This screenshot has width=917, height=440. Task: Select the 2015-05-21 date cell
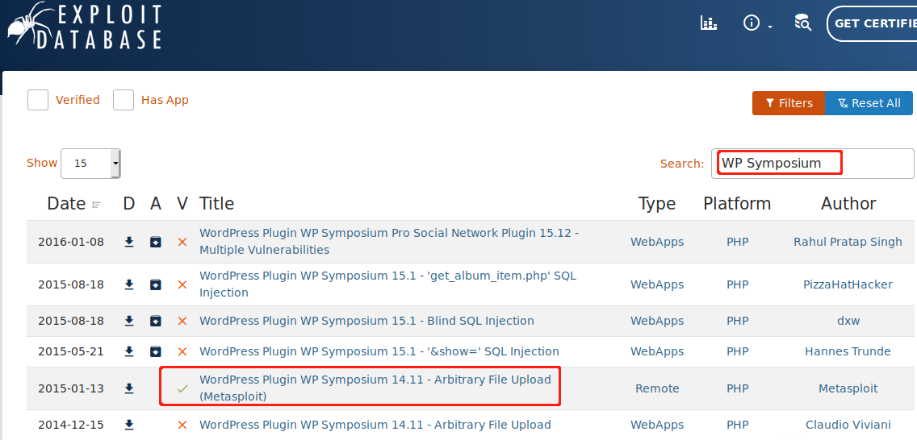pyautogui.click(x=71, y=351)
